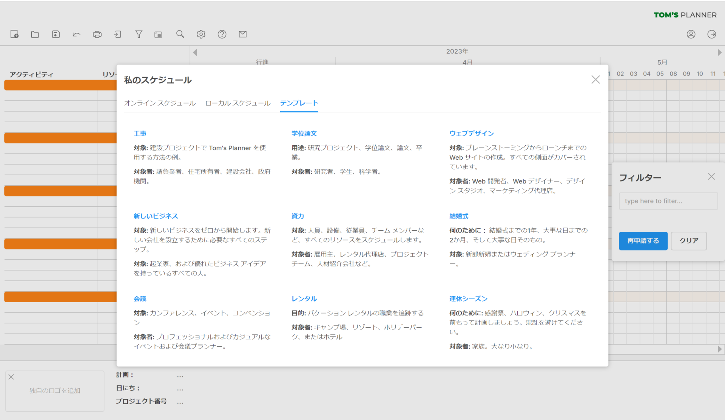Image resolution: width=725 pixels, height=420 pixels.
Task: Open the レンタル template
Action: 304,299
